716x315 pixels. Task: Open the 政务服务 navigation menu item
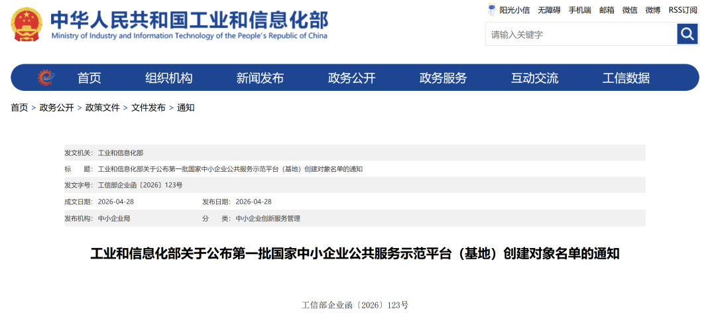tap(443, 78)
